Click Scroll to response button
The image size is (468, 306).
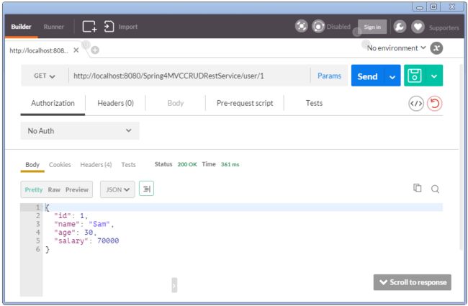(x=412, y=282)
